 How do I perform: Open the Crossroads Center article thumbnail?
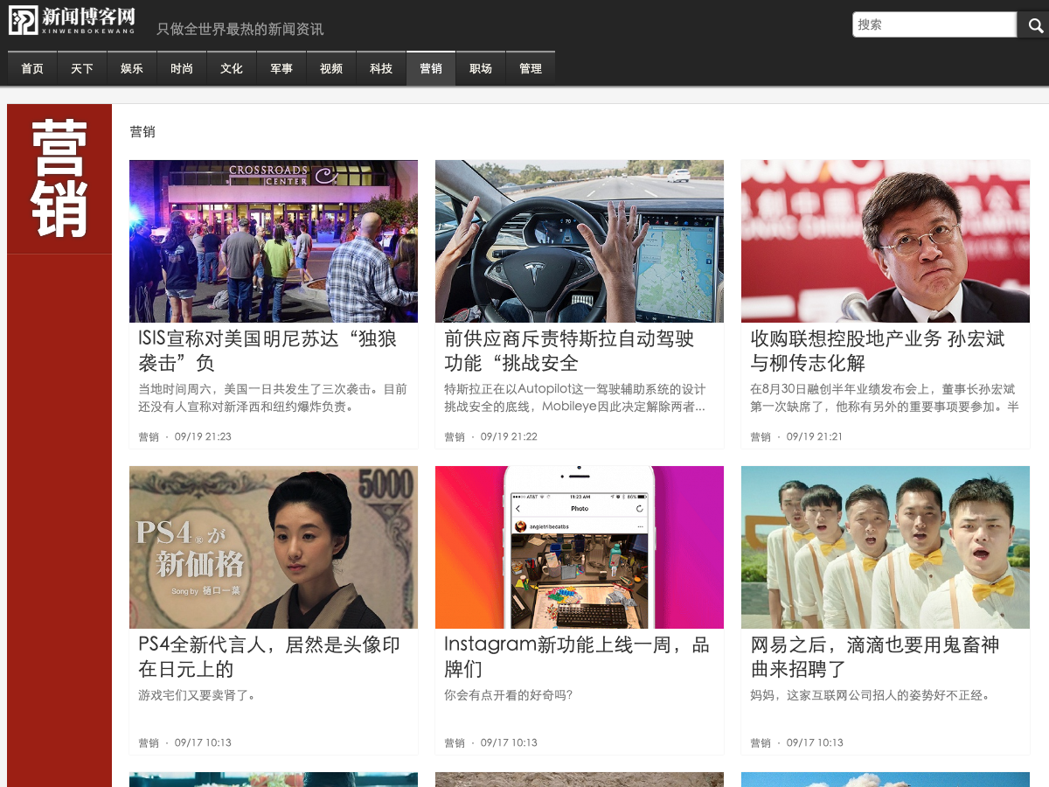coord(274,241)
